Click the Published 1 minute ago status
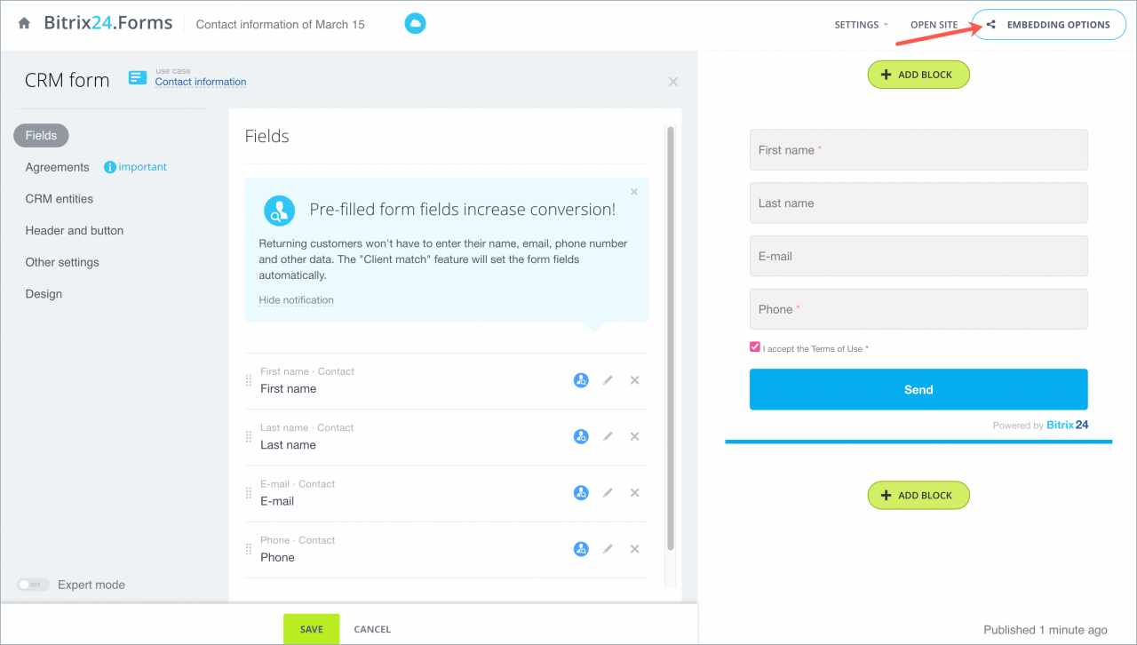 point(1046,630)
